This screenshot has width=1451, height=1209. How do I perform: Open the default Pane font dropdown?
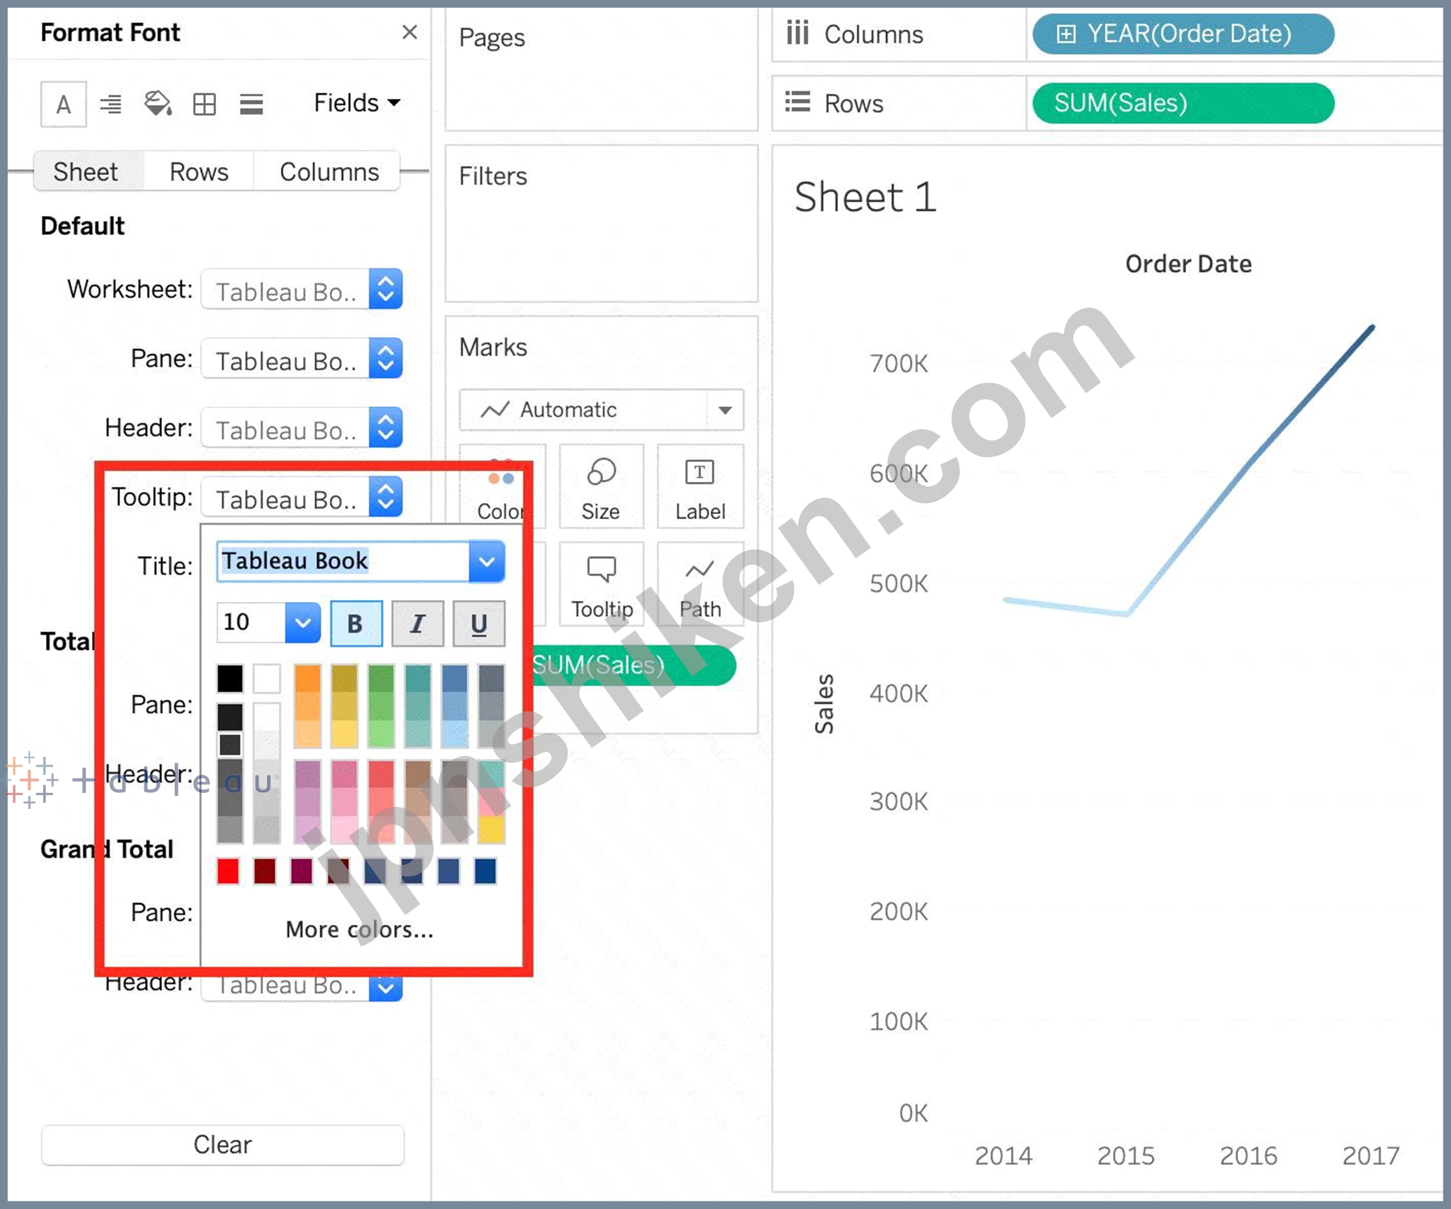[x=301, y=358]
